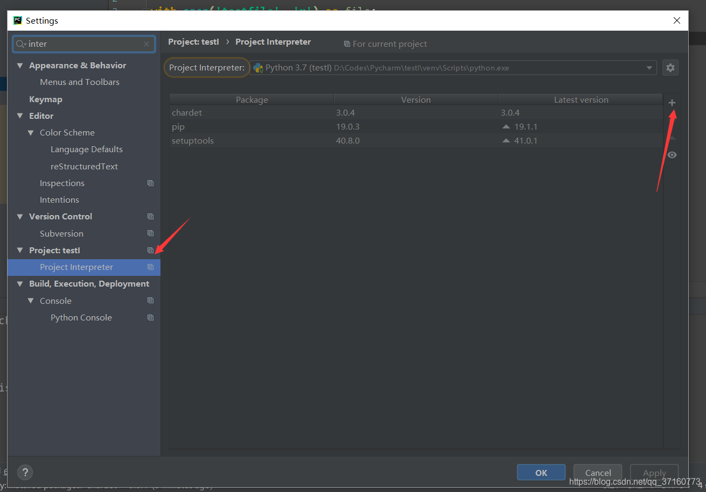Click the Cancel button
The height and width of the screenshot is (492, 706).
click(598, 473)
